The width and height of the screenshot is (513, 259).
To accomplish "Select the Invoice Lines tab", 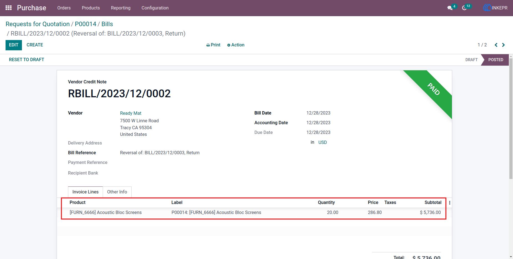I will click(85, 192).
